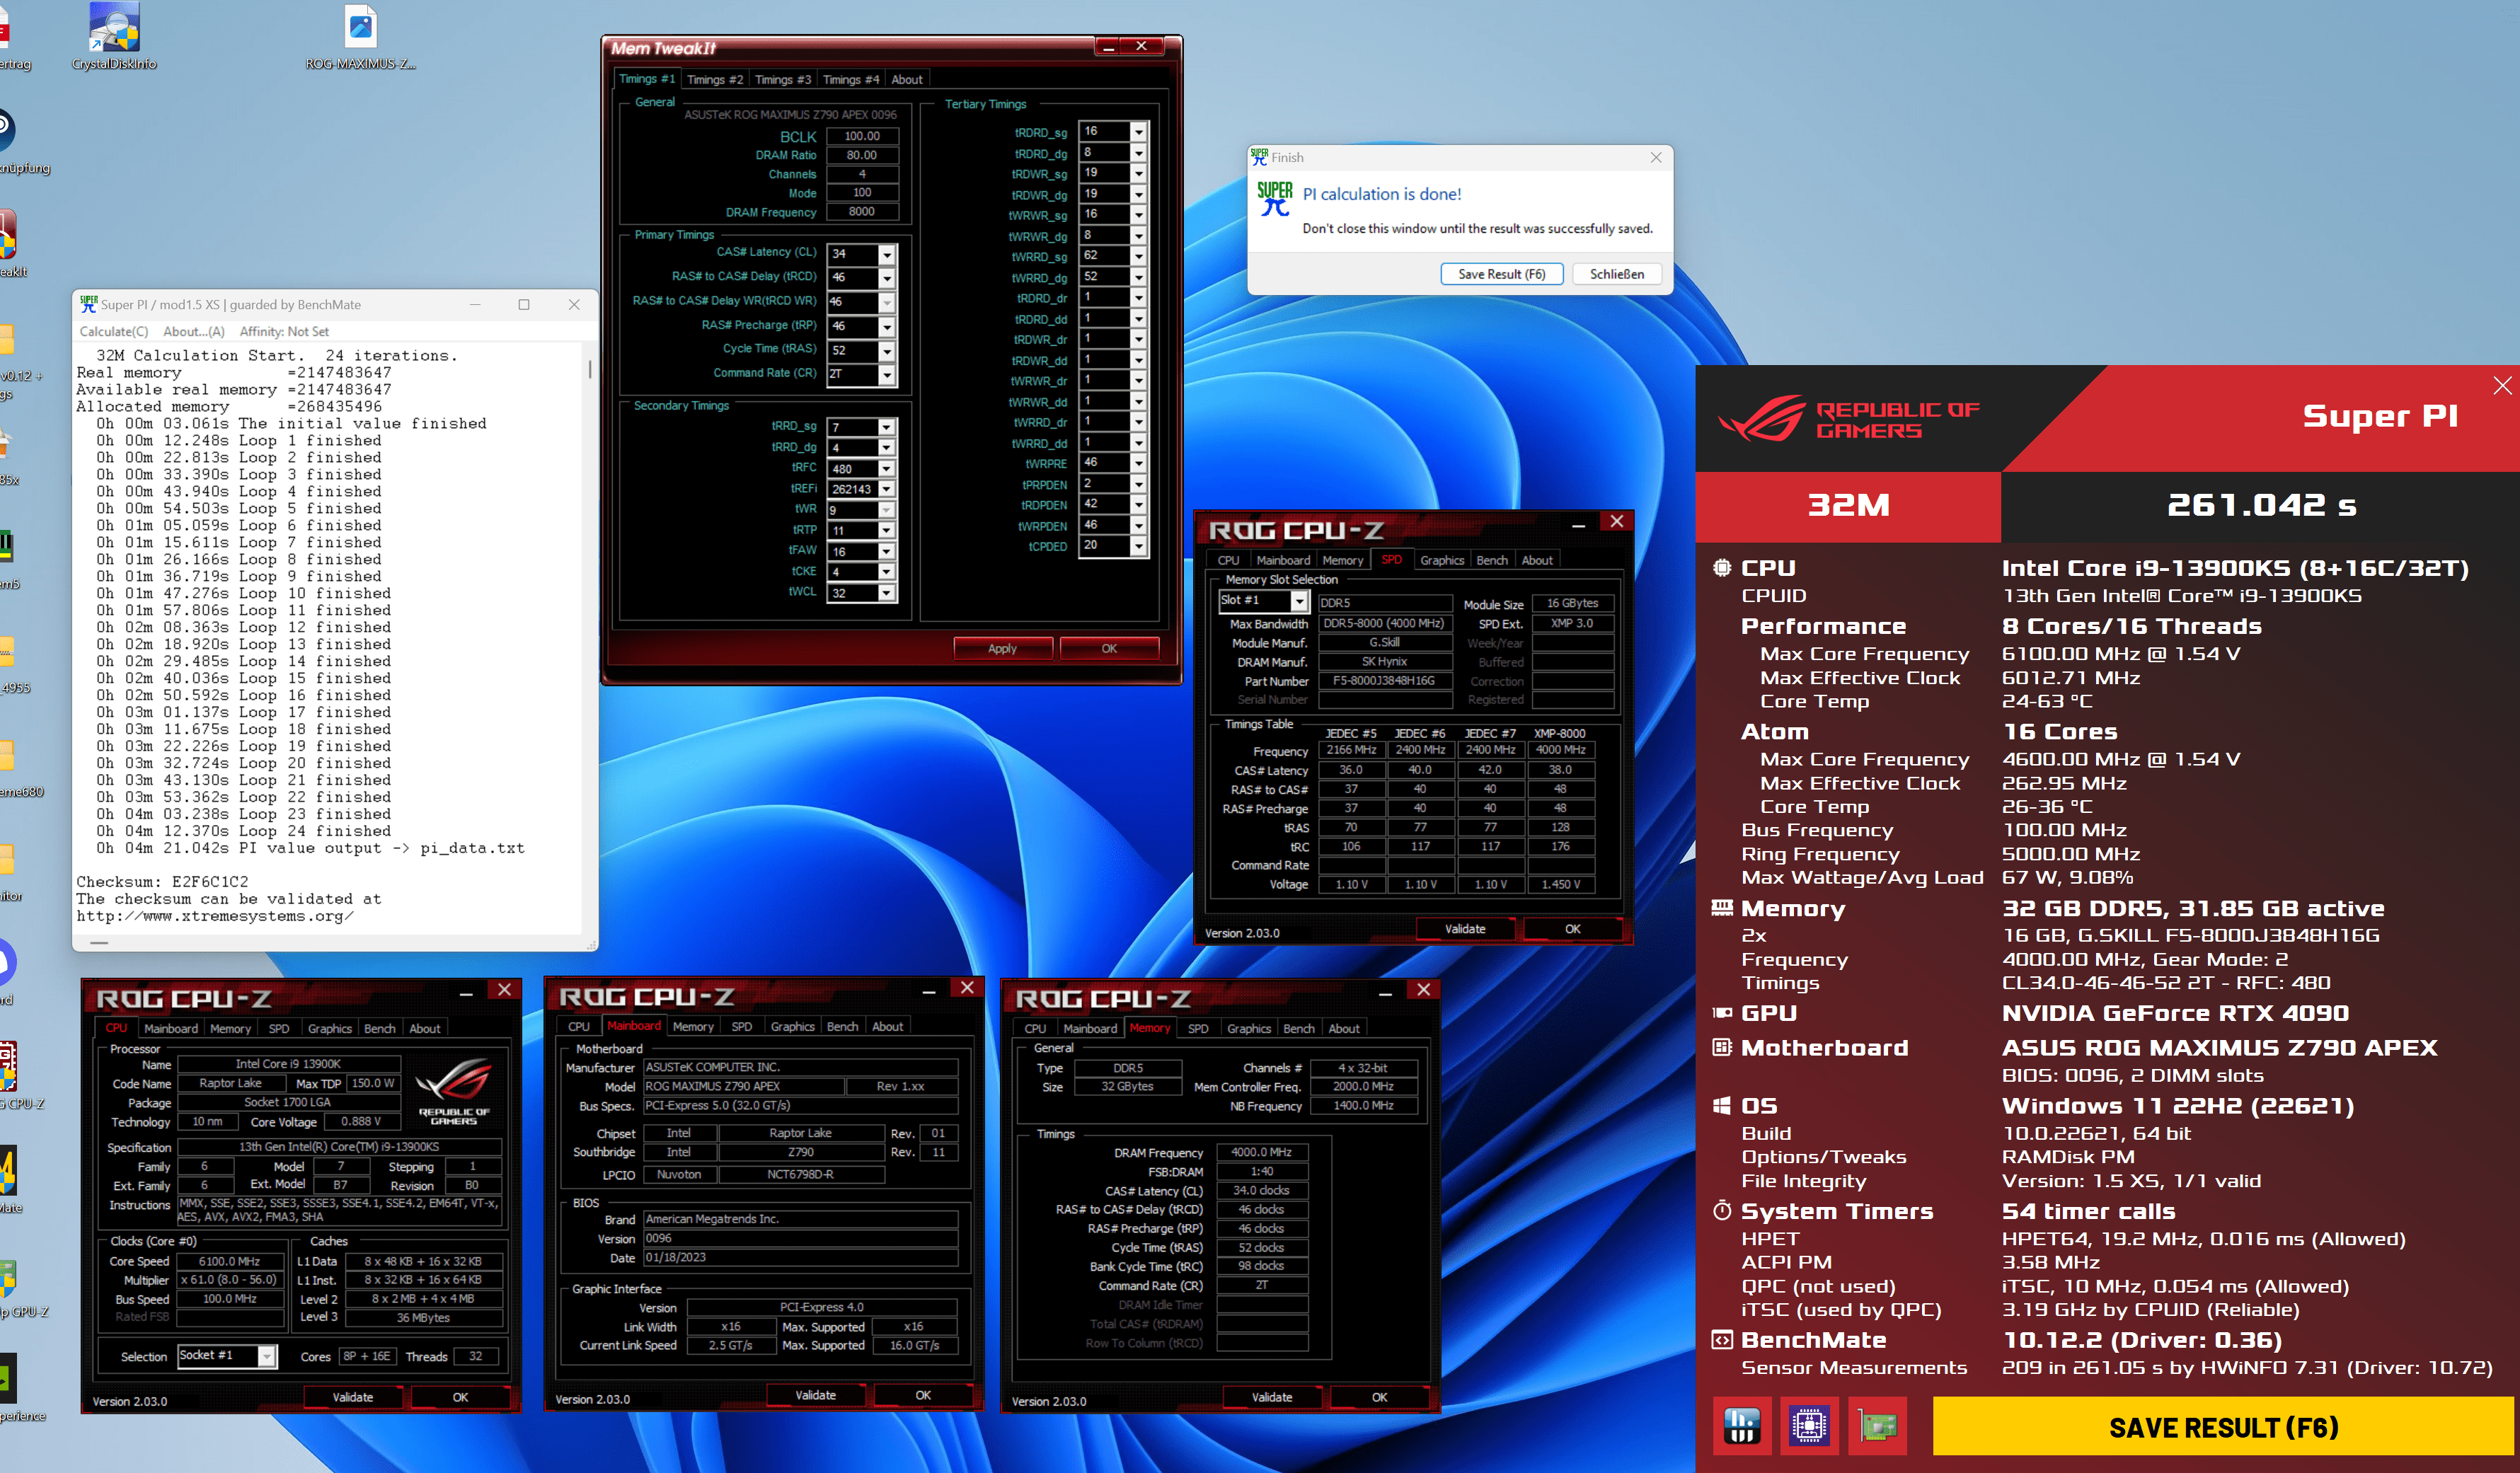
Task: Open the tFAW dropdown in Secondary Timings
Action: click(x=886, y=551)
